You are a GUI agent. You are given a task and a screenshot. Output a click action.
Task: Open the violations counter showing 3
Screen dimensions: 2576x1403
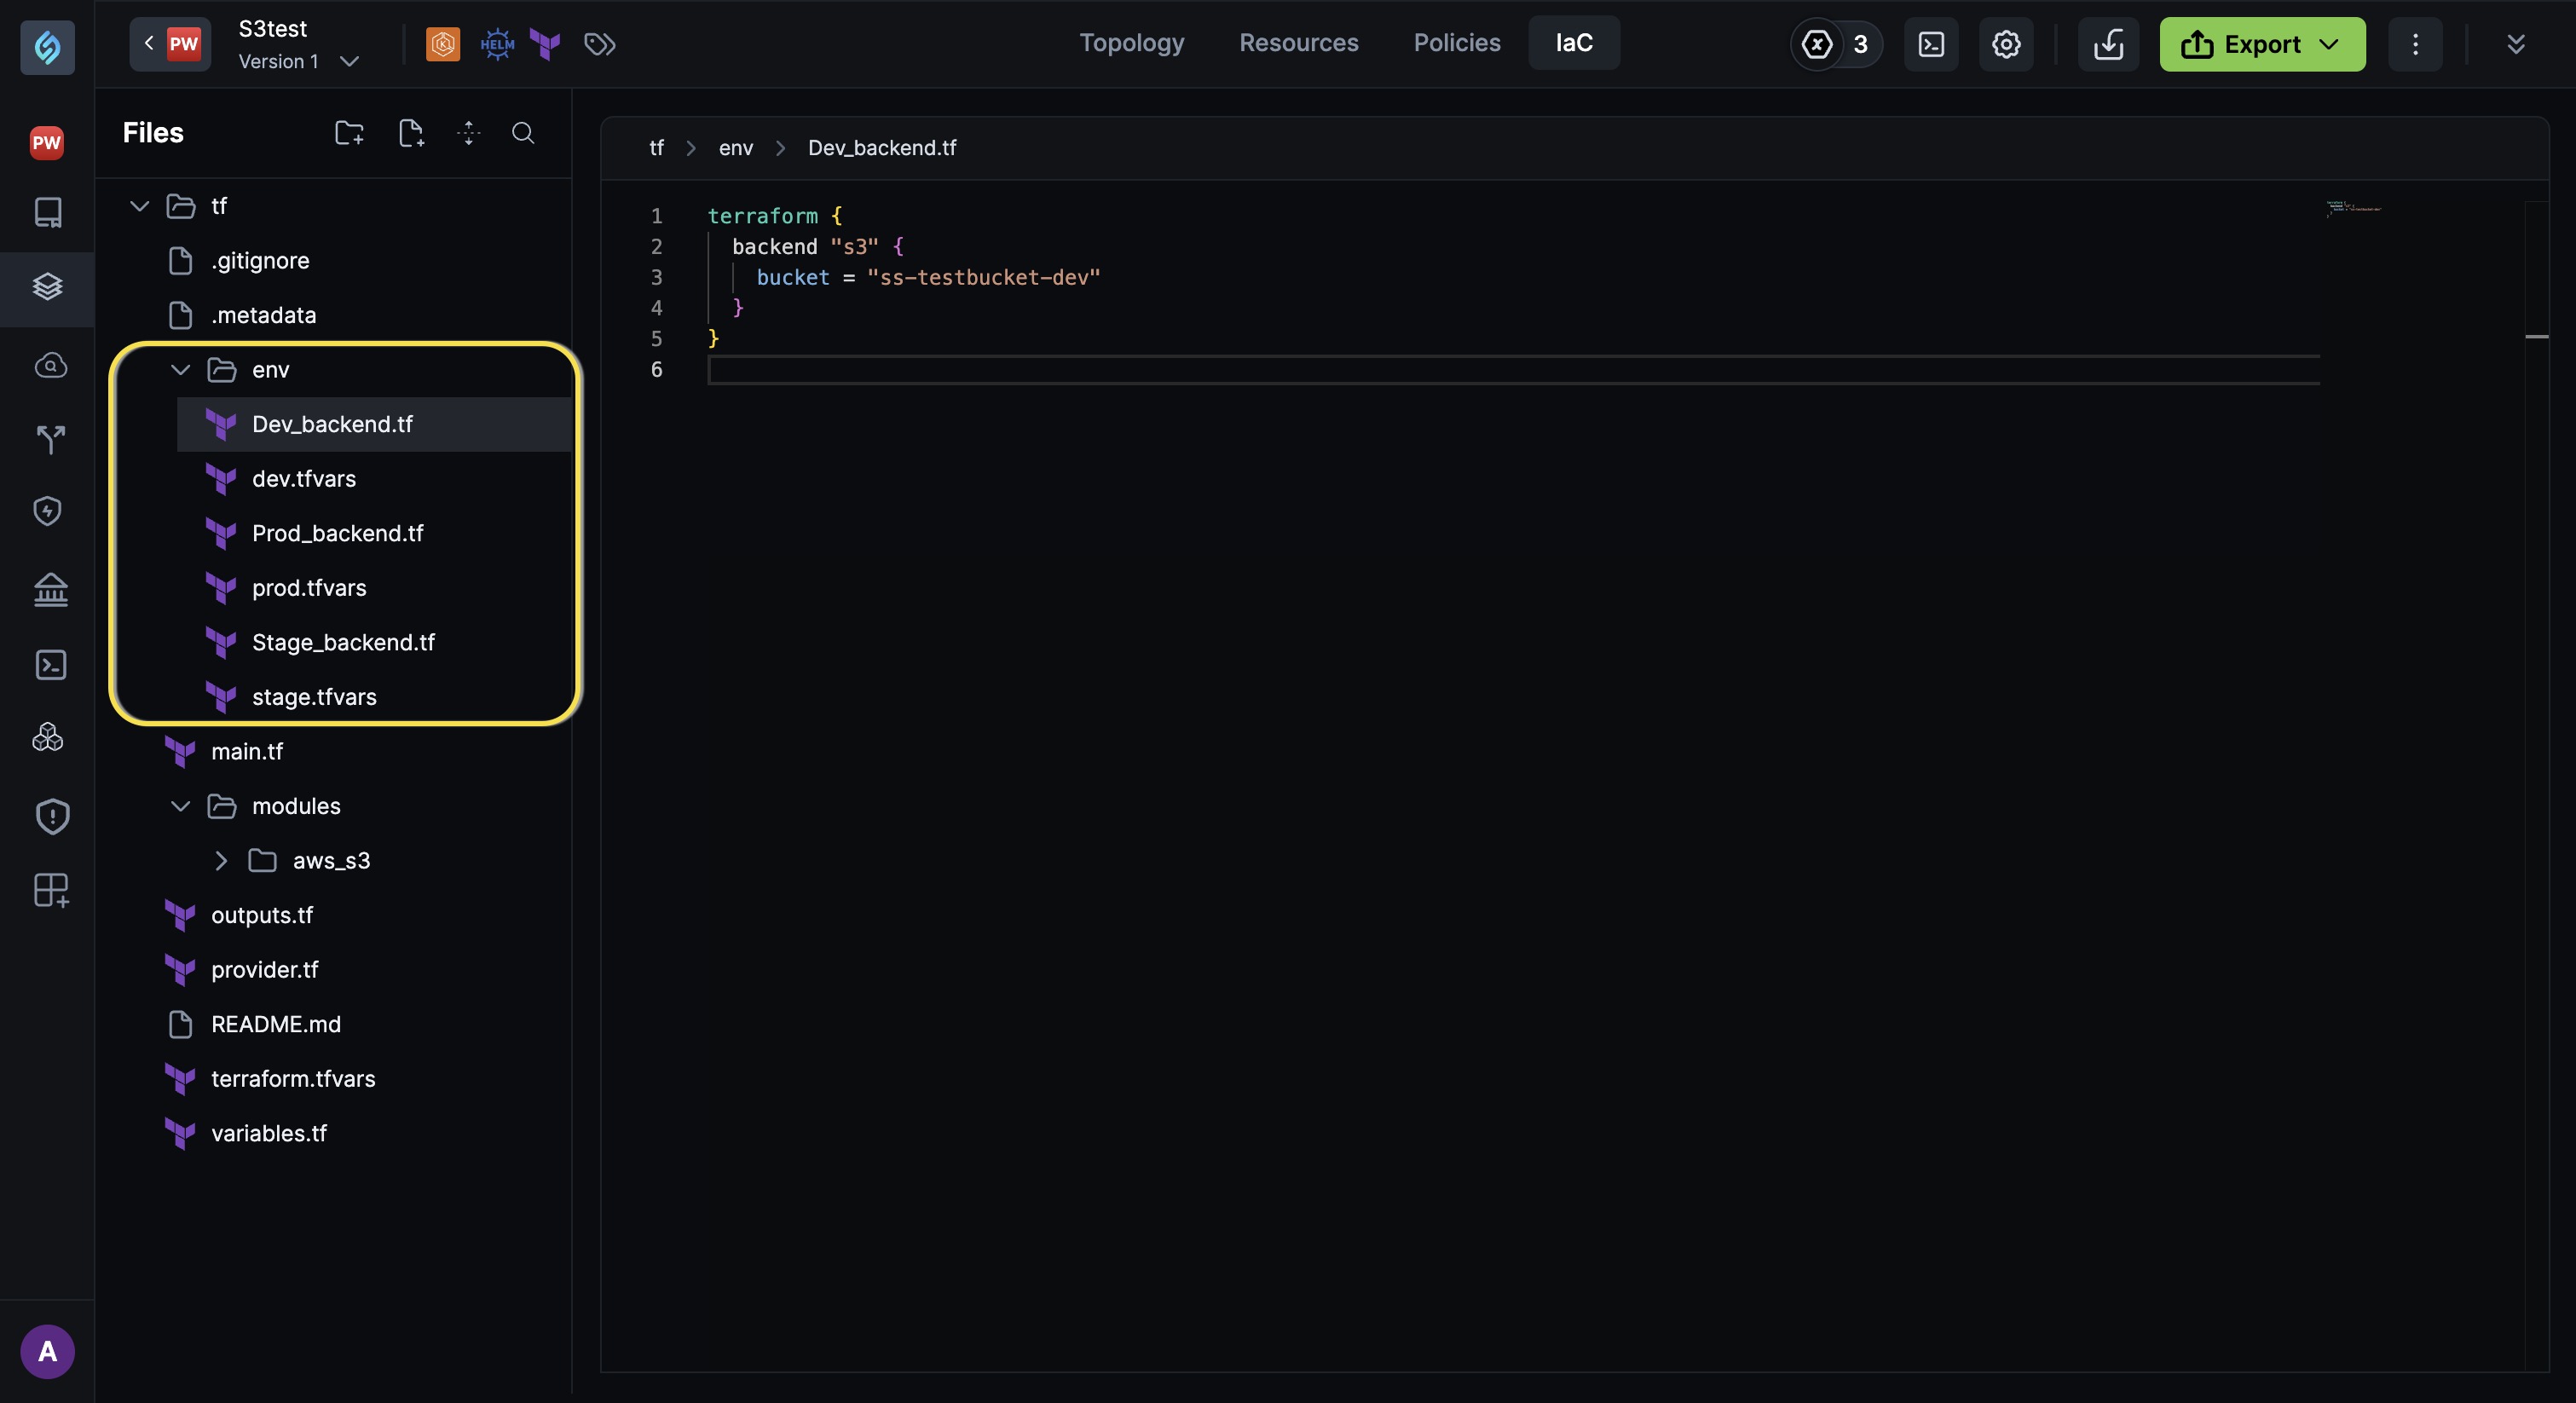point(1836,44)
